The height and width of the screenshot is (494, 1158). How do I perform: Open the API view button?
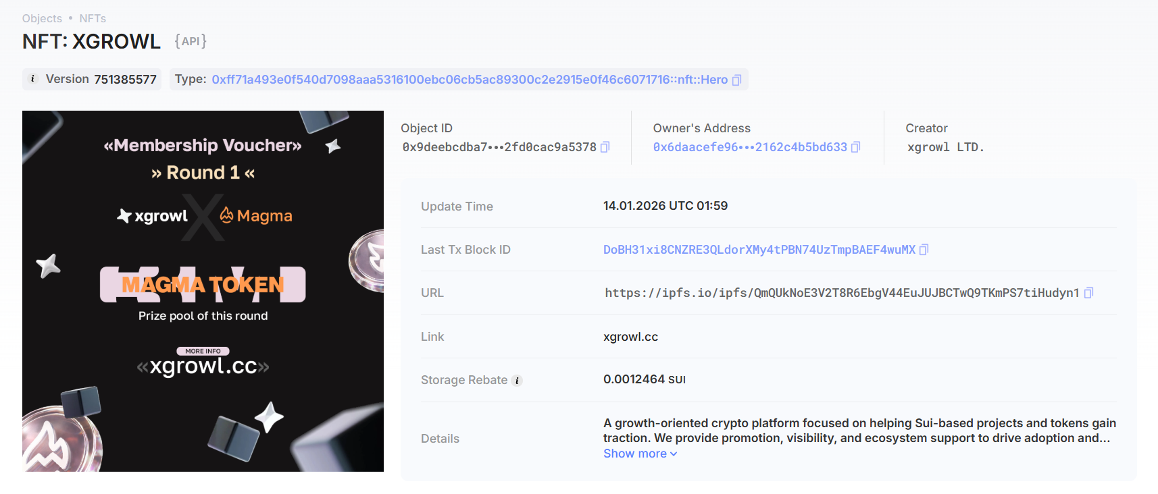pos(191,41)
